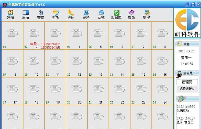Select the telephone icon in channel 20
The height and width of the screenshot is (129, 201).
click(x=77, y=89)
